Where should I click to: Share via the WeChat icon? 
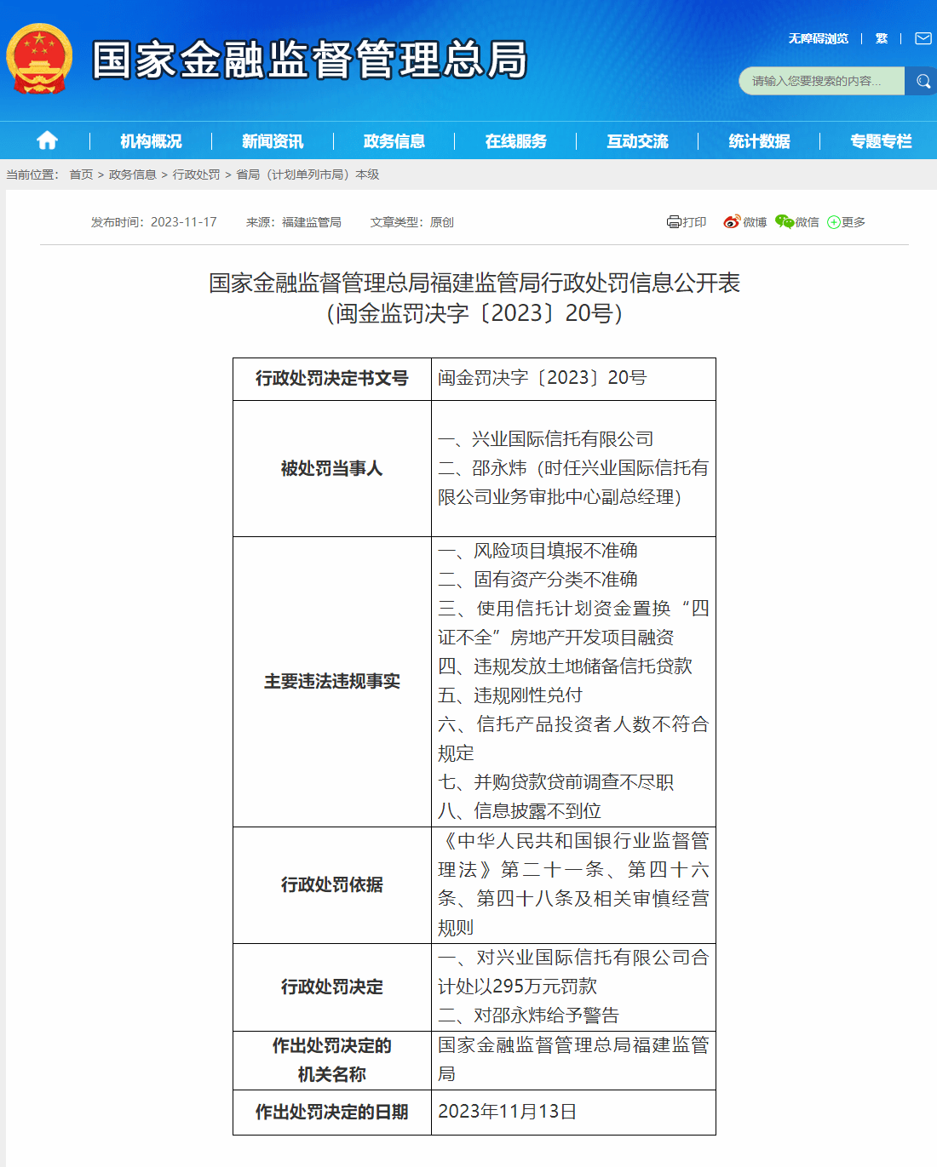(785, 222)
